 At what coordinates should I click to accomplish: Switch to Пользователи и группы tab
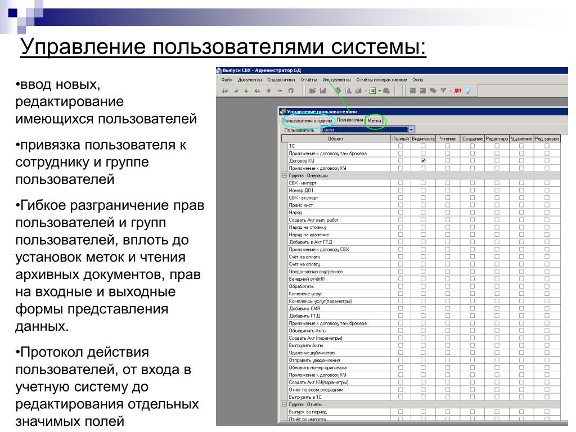tap(308, 120)
